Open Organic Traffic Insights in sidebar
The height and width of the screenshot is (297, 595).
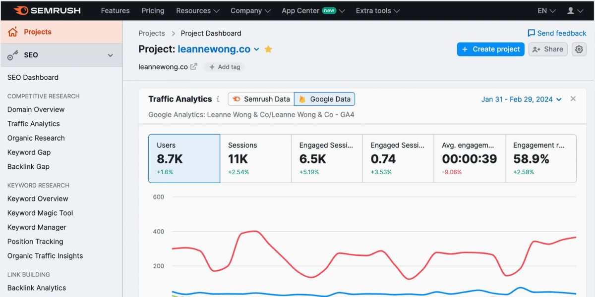(45, 256)
